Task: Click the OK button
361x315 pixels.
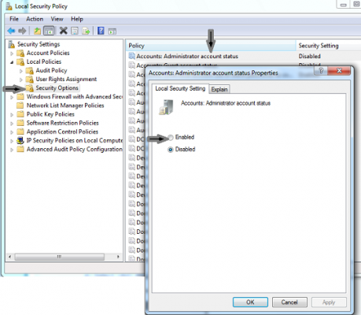Action: [250, 302]
